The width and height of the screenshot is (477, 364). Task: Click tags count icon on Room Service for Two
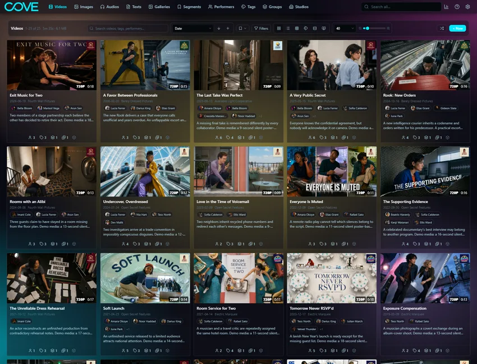point(230,351)
